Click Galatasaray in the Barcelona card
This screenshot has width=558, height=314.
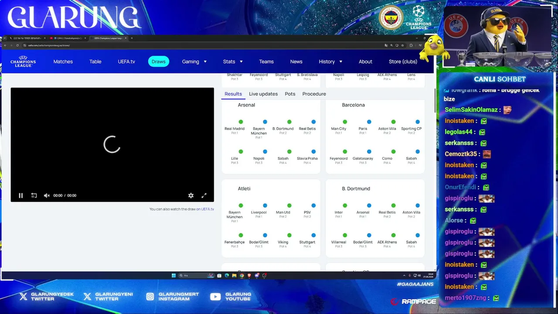click(363, 158)
